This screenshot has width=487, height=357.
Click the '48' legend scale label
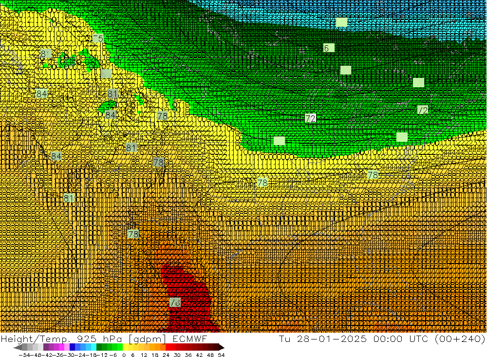pos(210,355)
